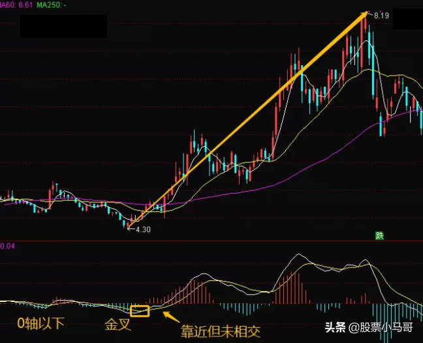Select the MA60: 6.61 indicator label
The width and height of the screenshot is (423, 343).
(16, 5)
